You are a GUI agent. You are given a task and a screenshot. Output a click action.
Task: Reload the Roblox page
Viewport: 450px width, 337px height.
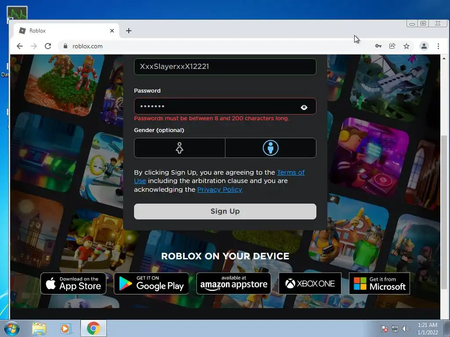pyautogui.click(x=48, y=46)
